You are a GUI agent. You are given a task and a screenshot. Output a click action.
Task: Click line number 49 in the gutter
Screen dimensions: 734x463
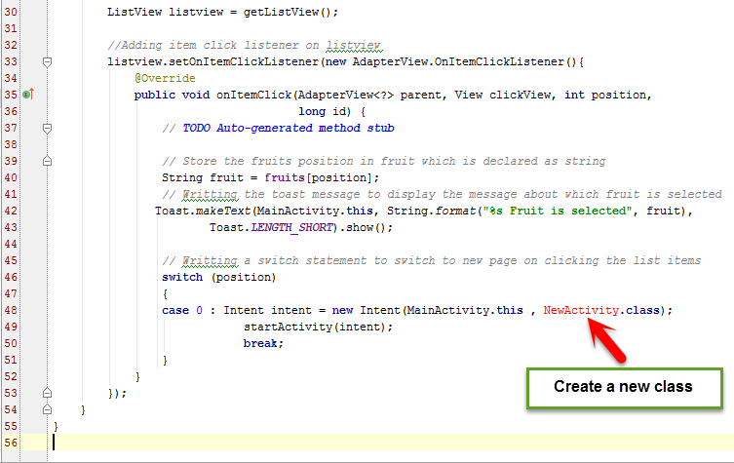(x=11, y=327)
